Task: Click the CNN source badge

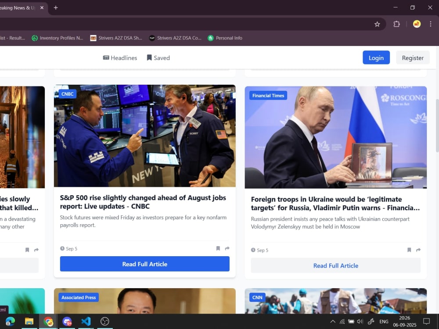Action: coord(257,297)
